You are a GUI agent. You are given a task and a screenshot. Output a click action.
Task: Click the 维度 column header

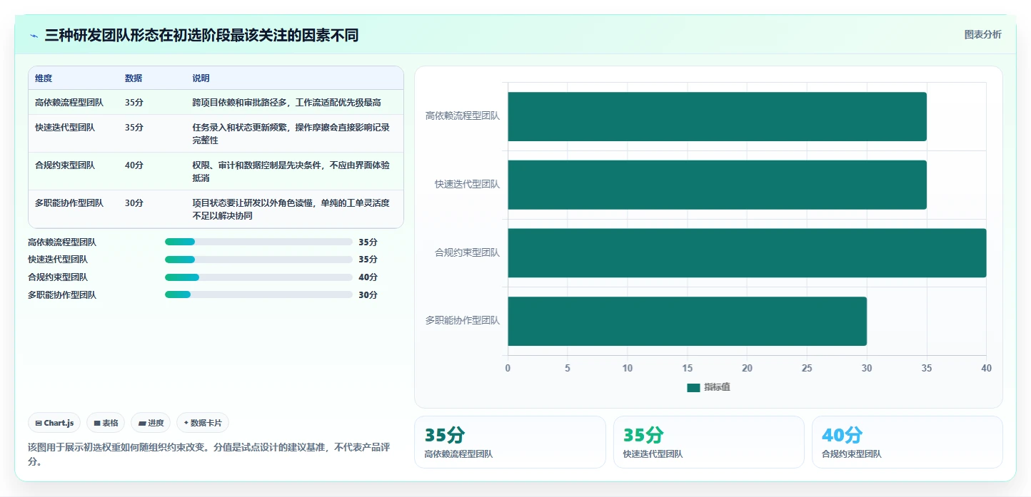pyautogui.click(x=44, y=78)
